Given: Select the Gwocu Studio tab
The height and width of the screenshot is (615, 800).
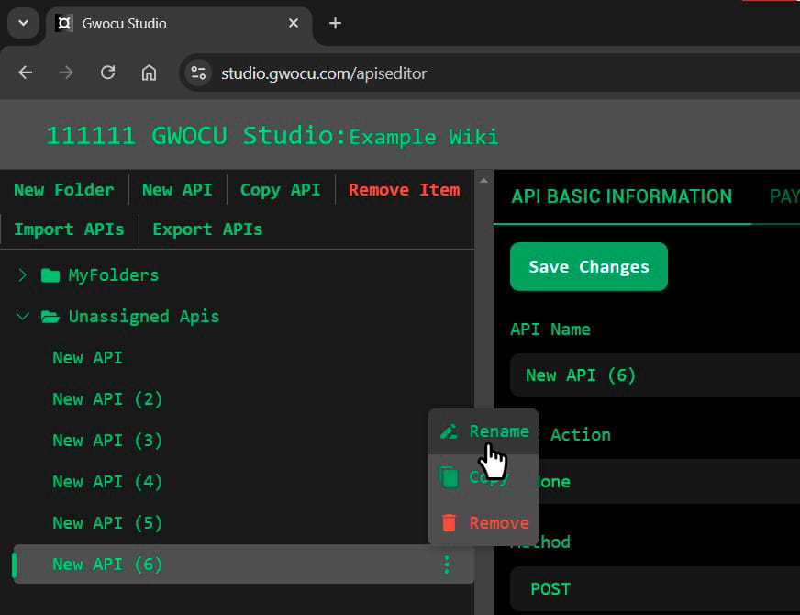Looking at the screenshot, I should click(180, 24).
